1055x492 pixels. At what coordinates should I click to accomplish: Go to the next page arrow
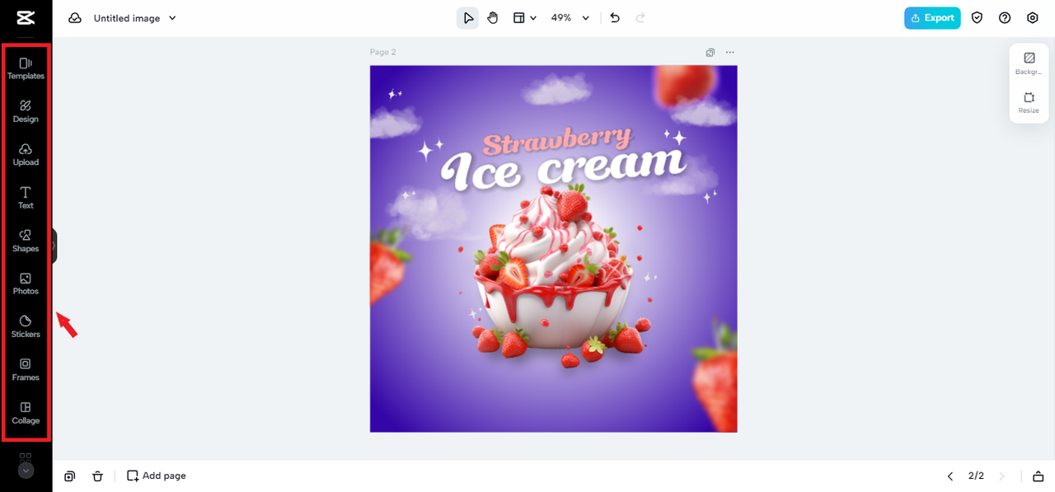coord(1002,476)
